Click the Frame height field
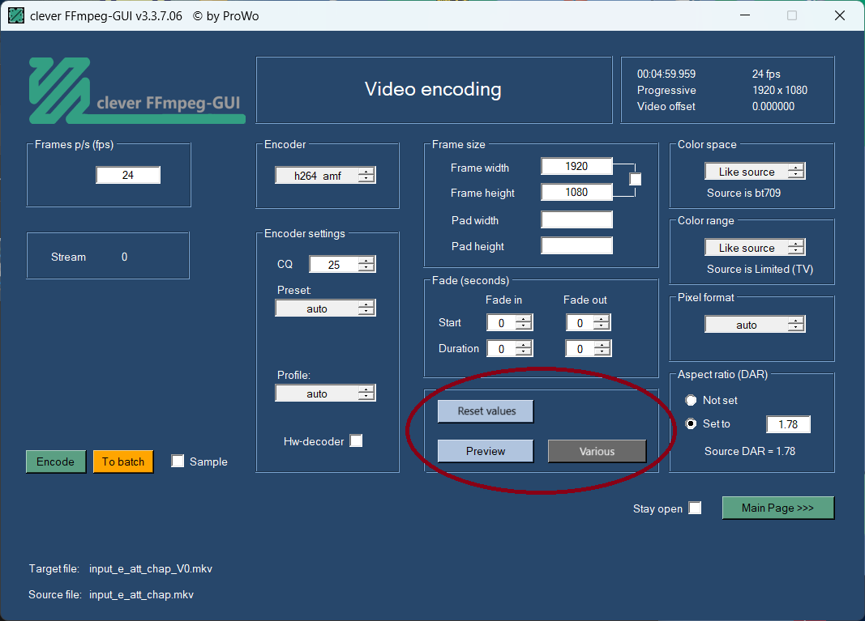 pos(576,193)
